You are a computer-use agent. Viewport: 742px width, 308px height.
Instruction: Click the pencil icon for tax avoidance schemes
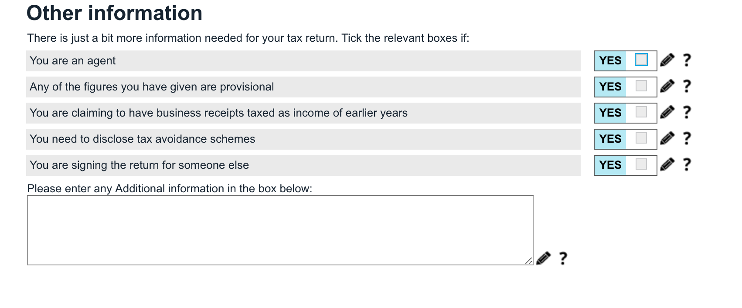pos(667,138)
